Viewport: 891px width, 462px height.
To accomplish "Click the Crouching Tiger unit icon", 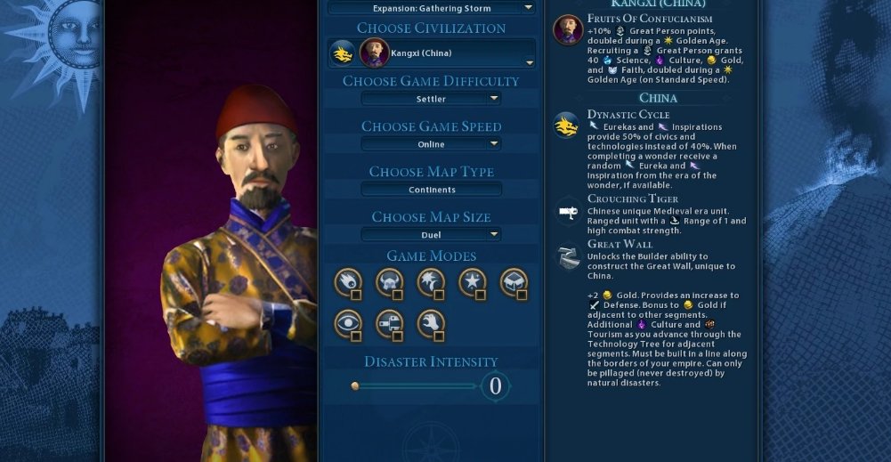I will click(567, 213).
